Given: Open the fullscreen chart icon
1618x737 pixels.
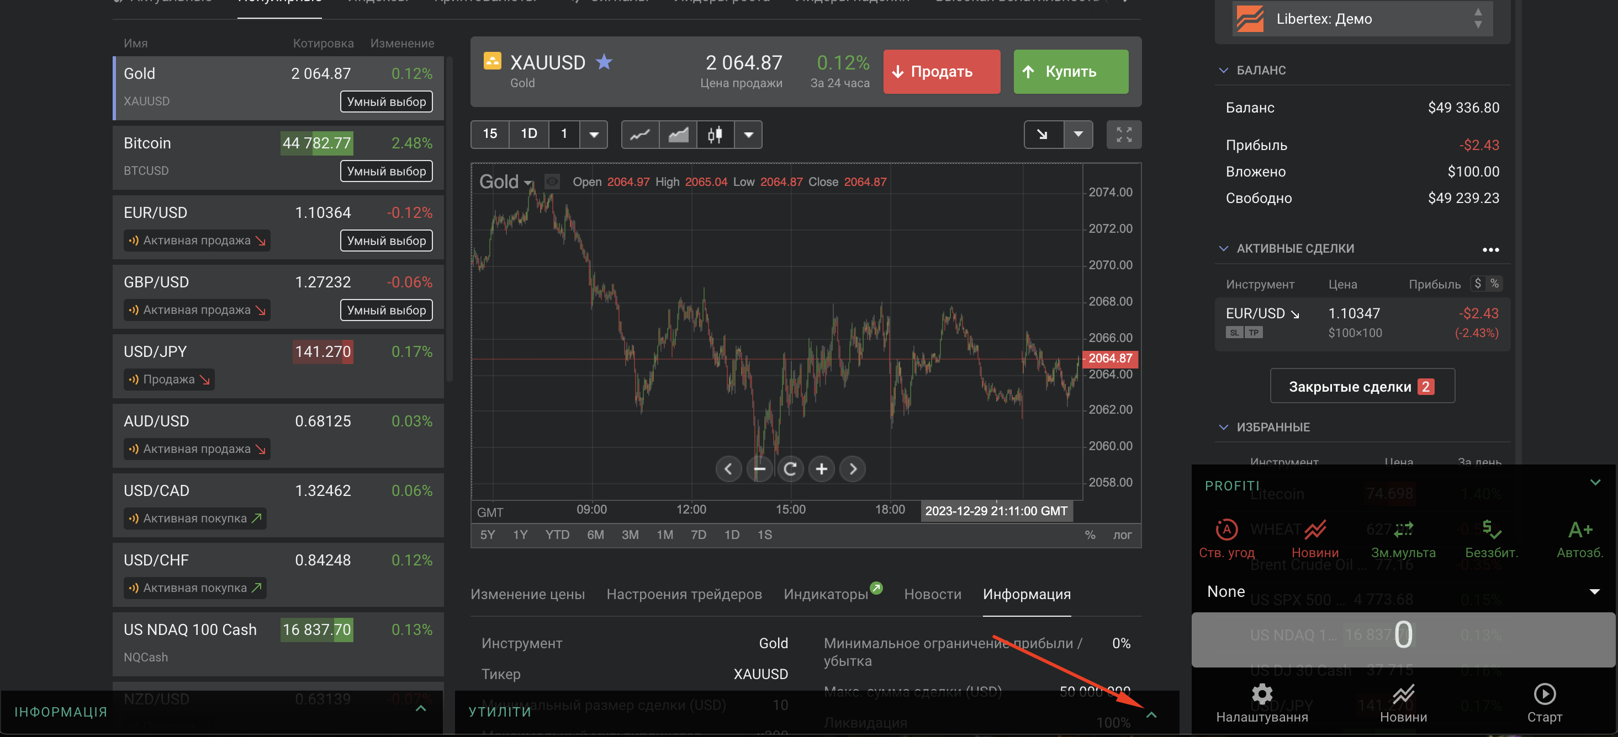Looking at the screenshot, I should point(1123,134).
